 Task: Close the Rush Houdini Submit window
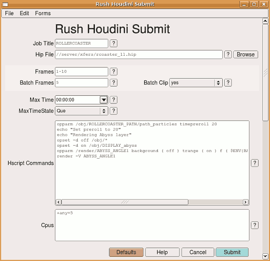[264, 4]
